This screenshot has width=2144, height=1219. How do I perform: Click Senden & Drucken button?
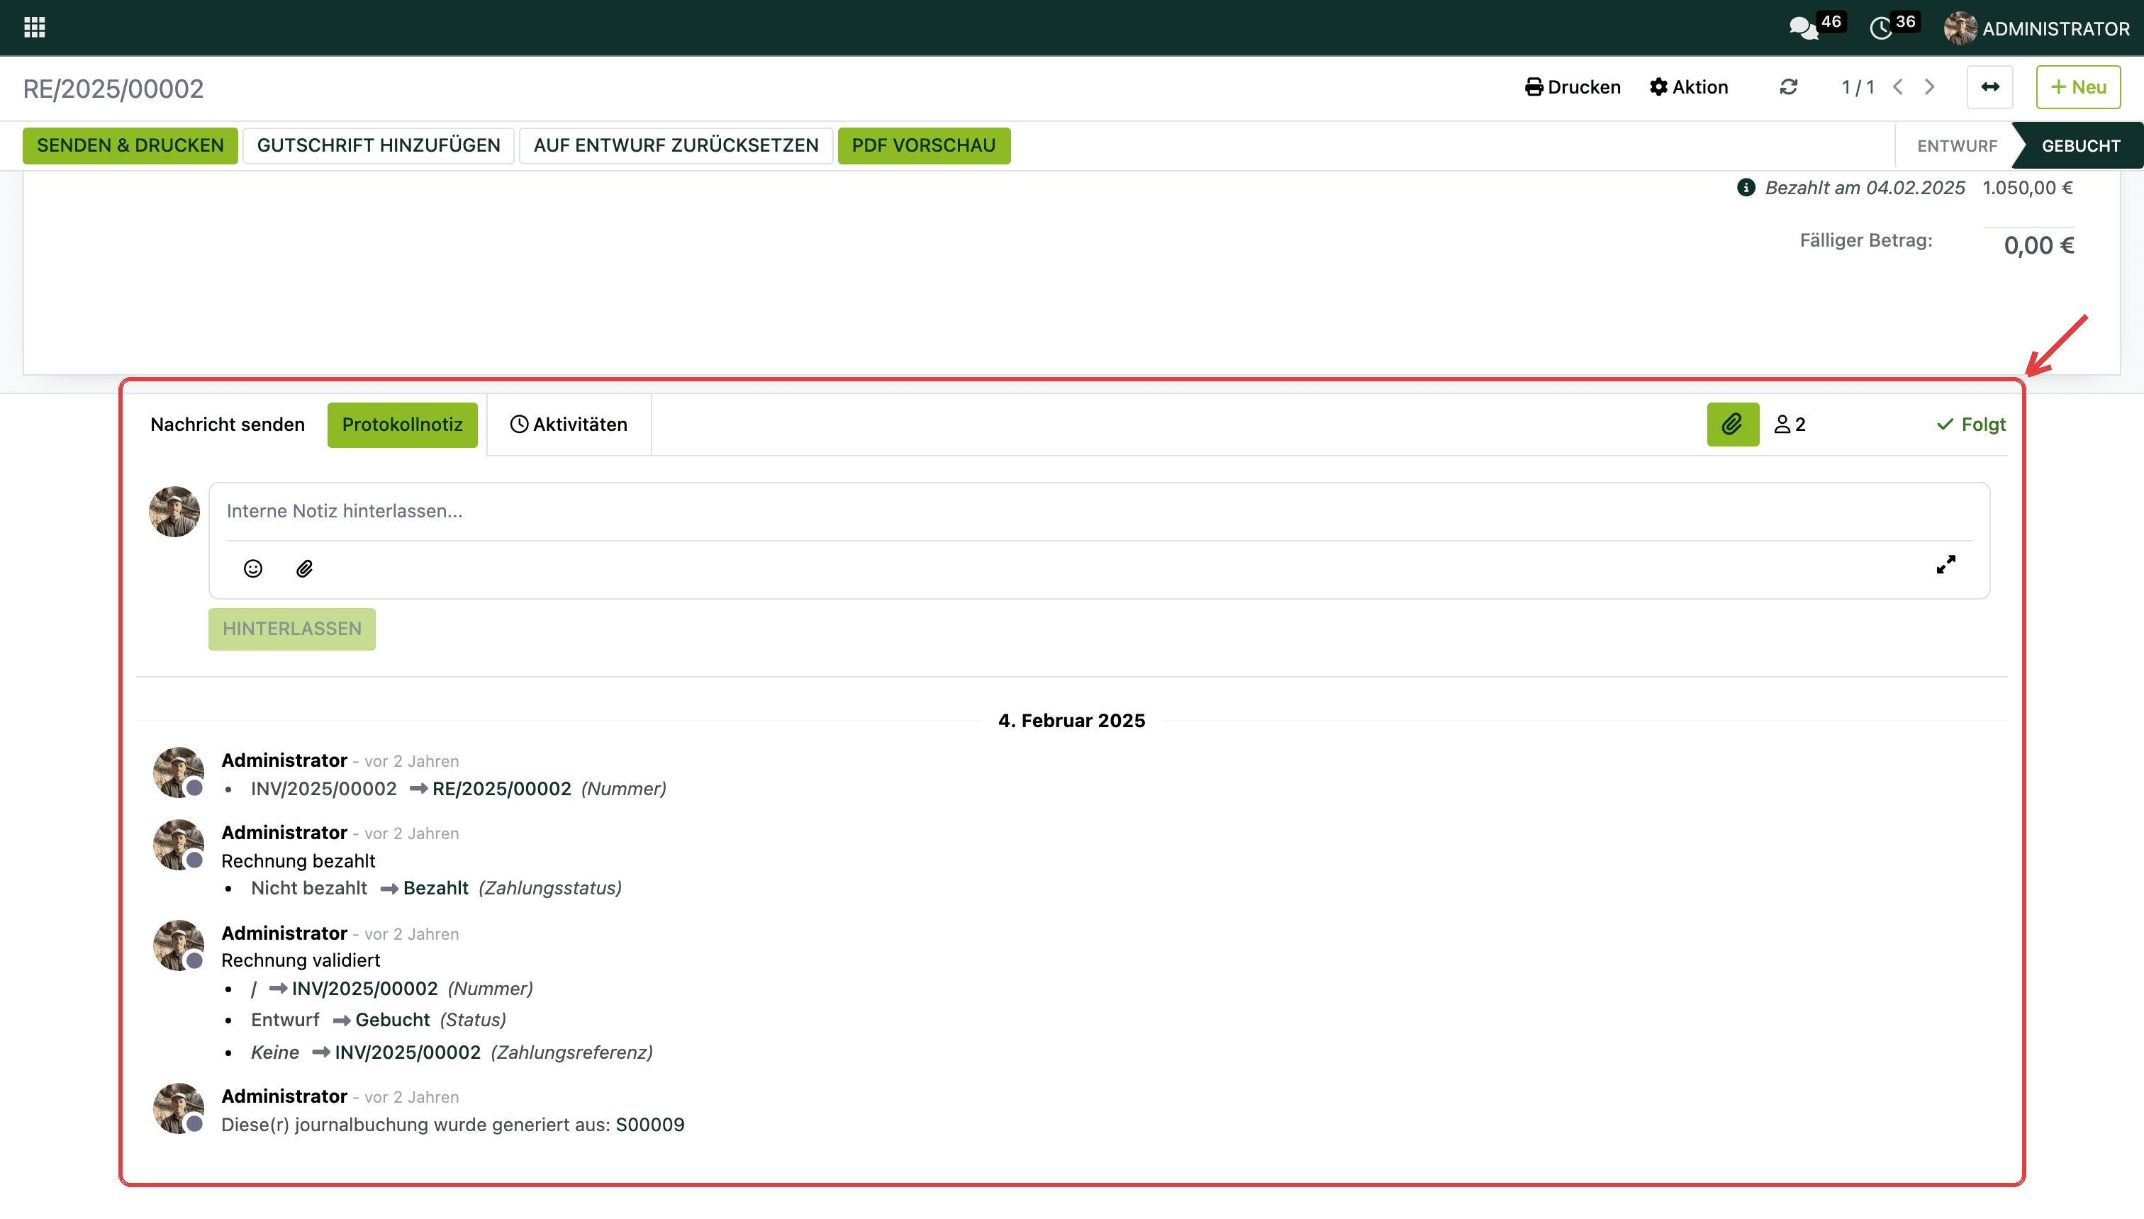click(130, 146)
